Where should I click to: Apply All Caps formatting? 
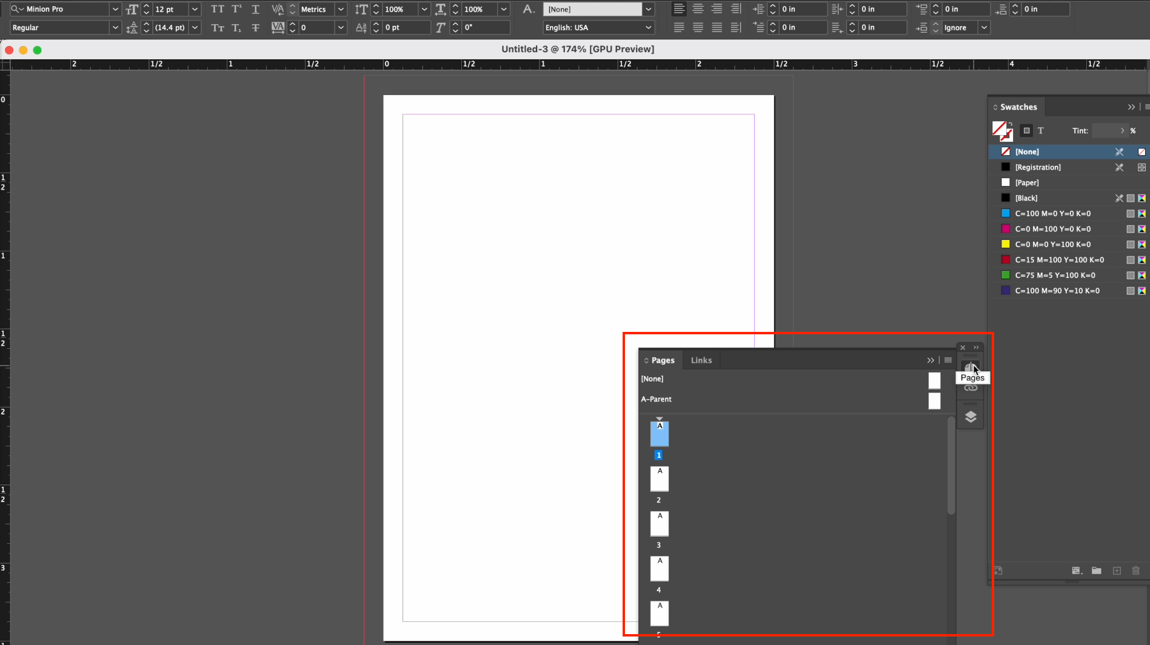tap(218, 9)
